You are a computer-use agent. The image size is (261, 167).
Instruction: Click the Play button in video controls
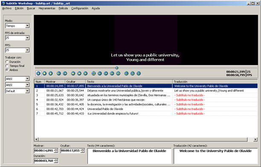coord(38,73)
